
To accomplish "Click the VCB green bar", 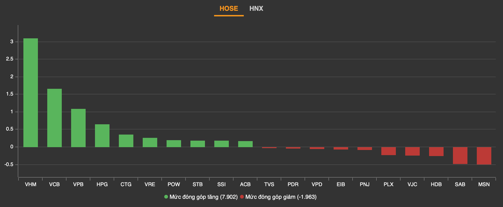I will pyautogui.click(x=55, y=118).
